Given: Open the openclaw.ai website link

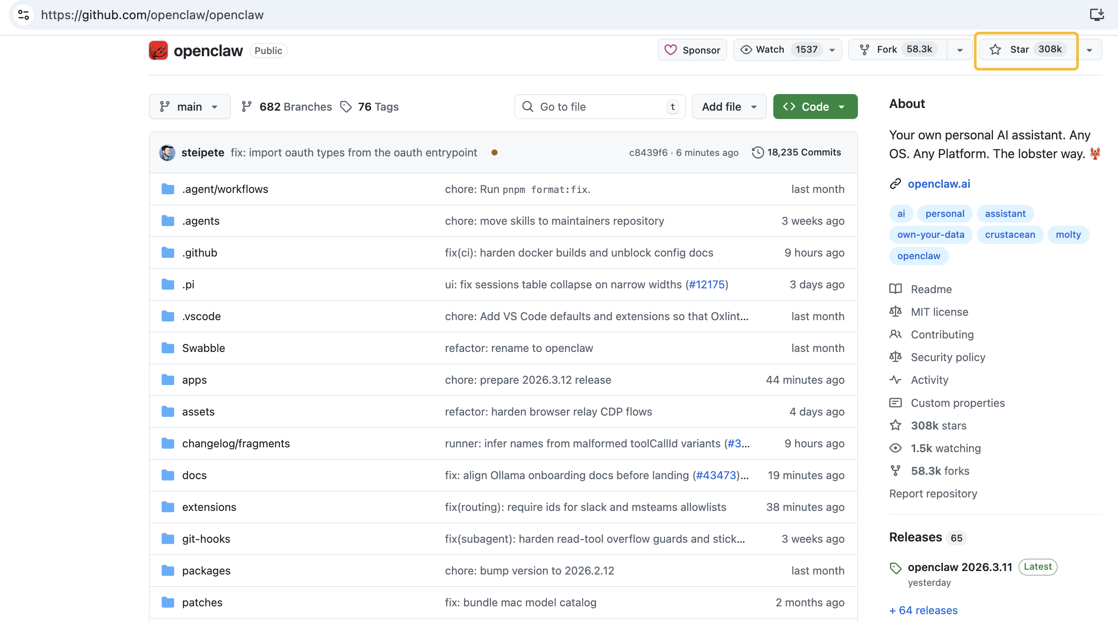Looking at the screenshot, I should (938, 184).
